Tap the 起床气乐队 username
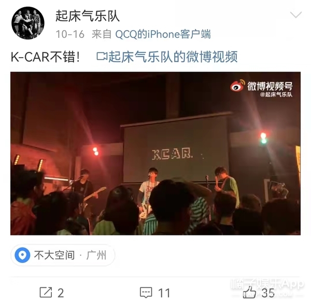This screenshot has width=311, height=305. click(88, 16)
